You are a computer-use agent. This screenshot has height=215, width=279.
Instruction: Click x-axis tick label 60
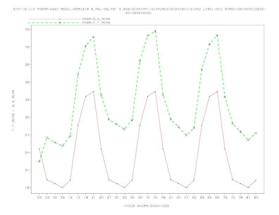[194, 197]
